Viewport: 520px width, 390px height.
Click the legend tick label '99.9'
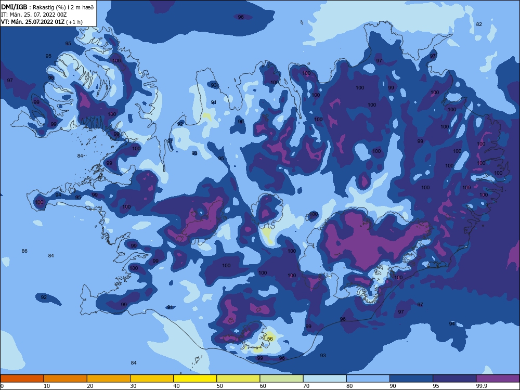pyautogui.click(x=482, y=386)
